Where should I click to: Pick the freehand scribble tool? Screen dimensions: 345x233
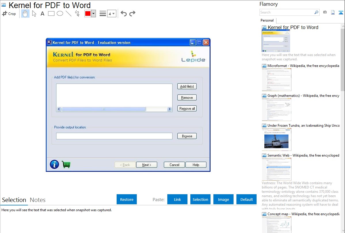click(x=77, y=14)
